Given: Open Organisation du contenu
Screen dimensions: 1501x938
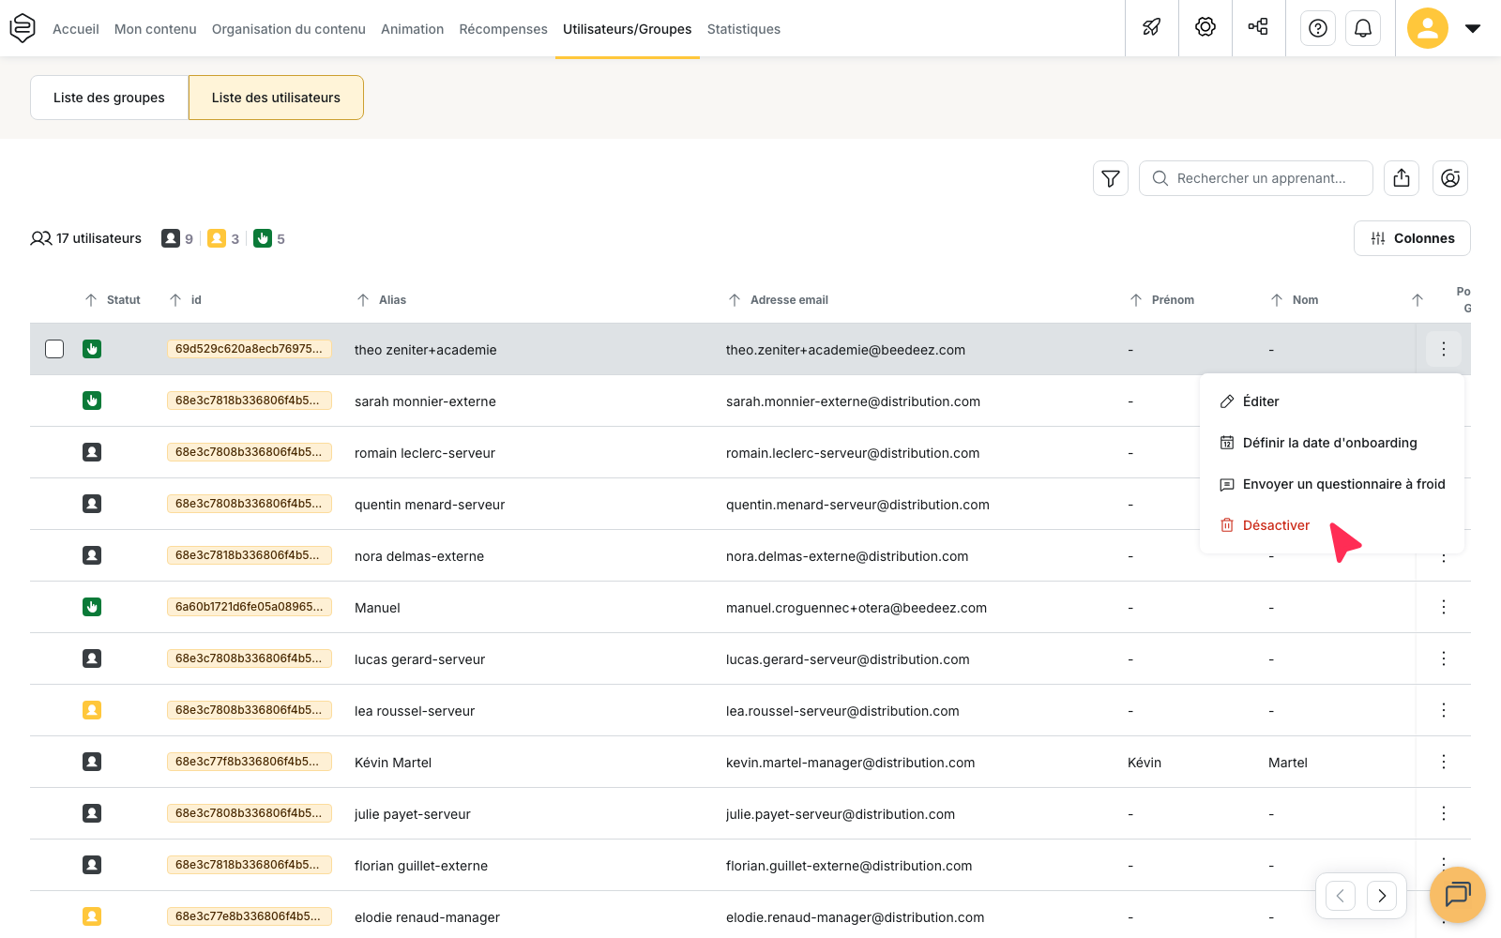Looking at the screenshot, I should click(x=289, y=29).
